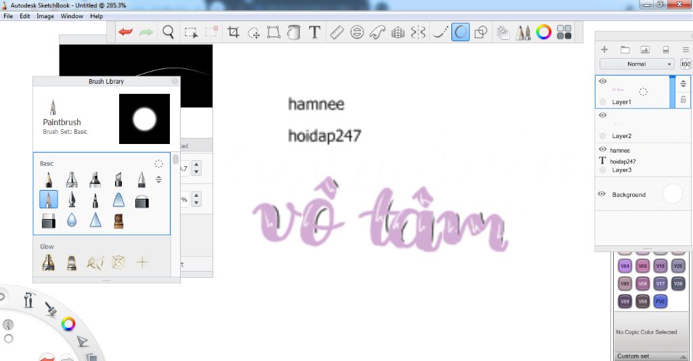Select the first Glow set brush
Image resolution: width=693 pixels, height=361 pixels.
pos(48,262)
